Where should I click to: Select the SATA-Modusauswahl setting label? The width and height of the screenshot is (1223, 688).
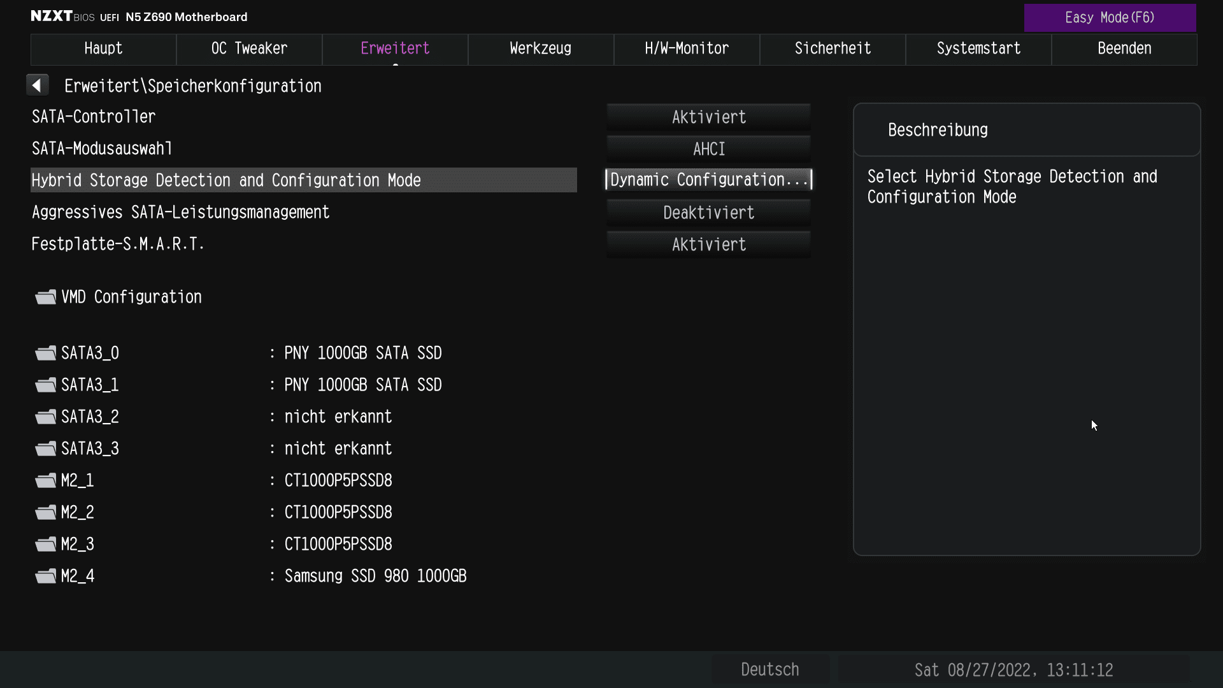[x=102, y=149]
